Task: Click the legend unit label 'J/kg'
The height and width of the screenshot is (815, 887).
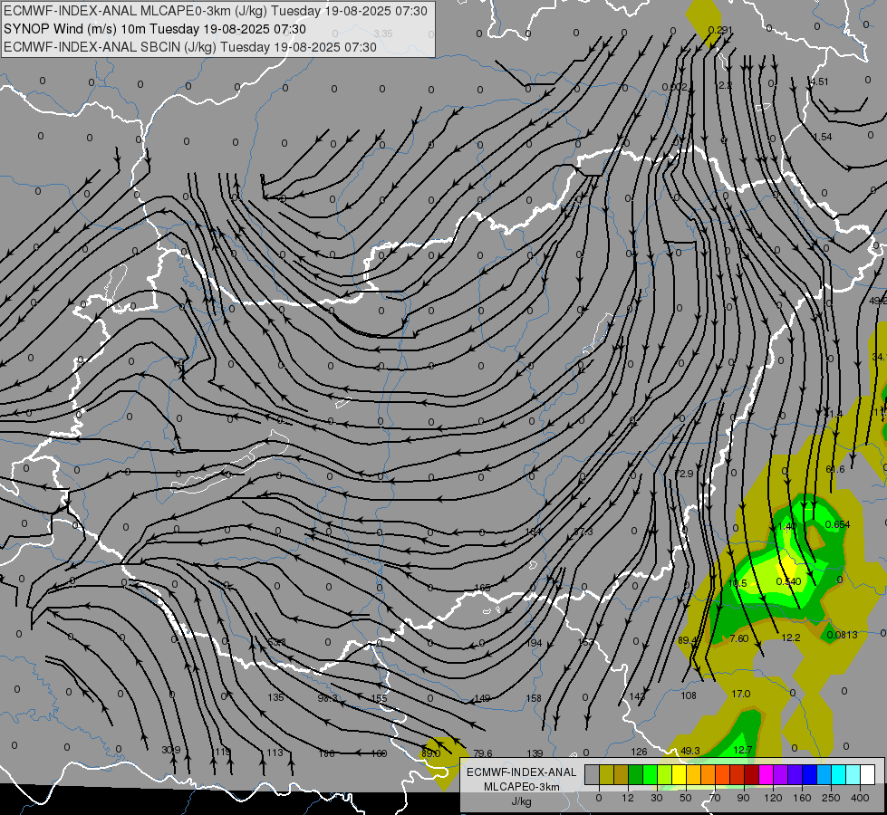Action: 522,801
